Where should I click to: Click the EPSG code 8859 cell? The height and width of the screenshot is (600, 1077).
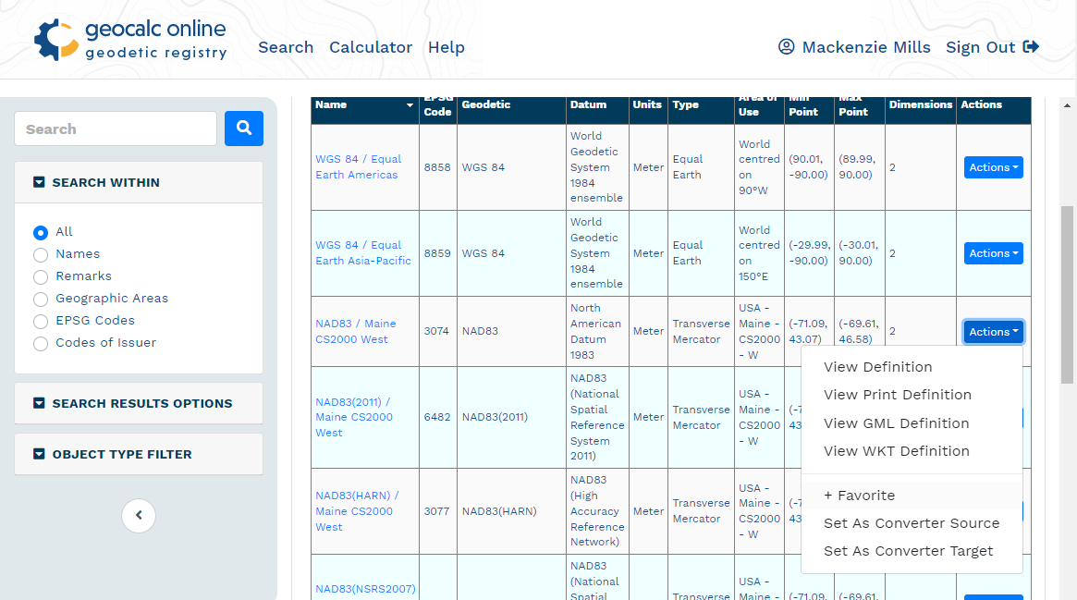pos(437,253)
